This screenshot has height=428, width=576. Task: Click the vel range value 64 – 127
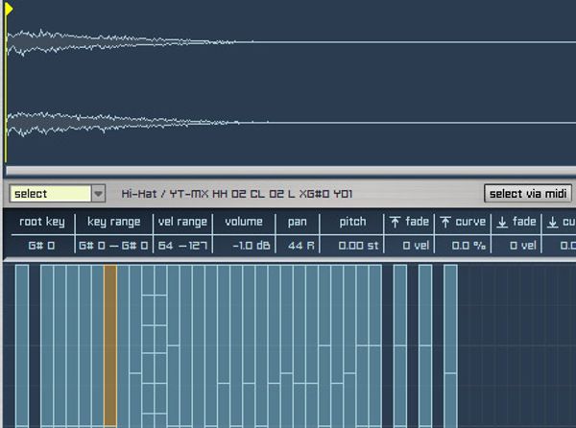pos(181,246)
